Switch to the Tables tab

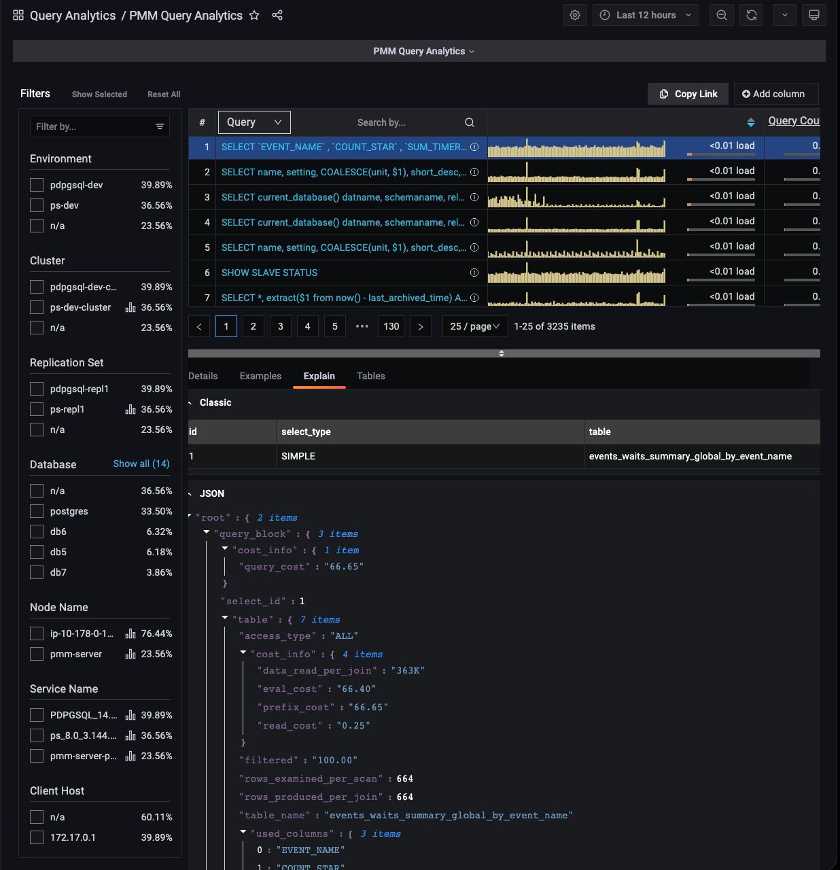(x=370, y=376)
